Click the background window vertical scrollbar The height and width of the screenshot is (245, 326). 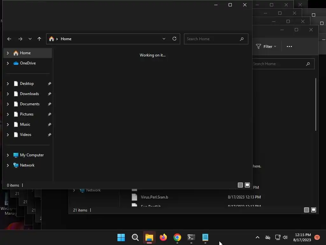(x=315, y=104)
